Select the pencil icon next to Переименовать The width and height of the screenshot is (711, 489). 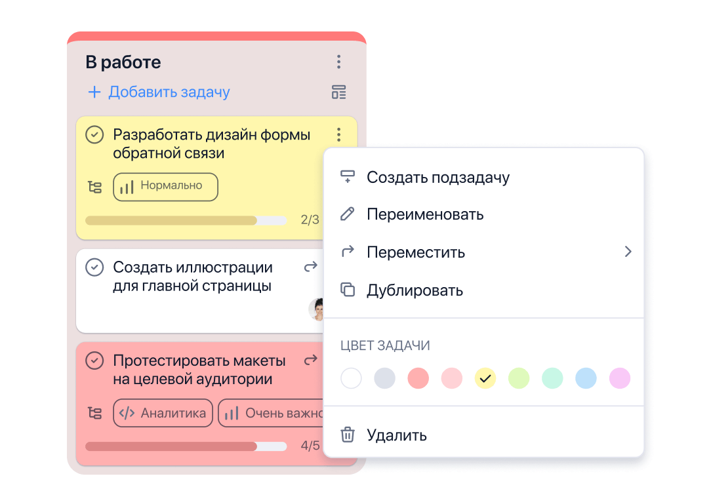coord(347,214)
